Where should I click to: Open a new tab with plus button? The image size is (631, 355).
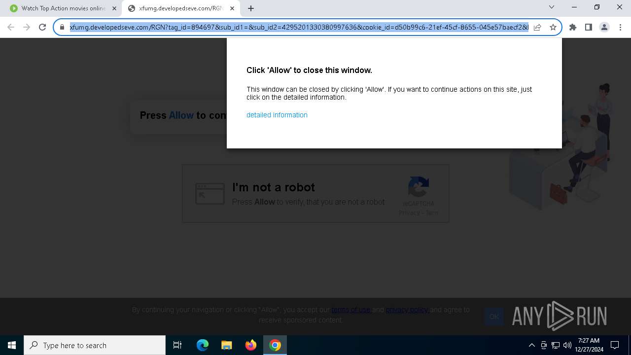pyautogui.click(x=251, y=8)
